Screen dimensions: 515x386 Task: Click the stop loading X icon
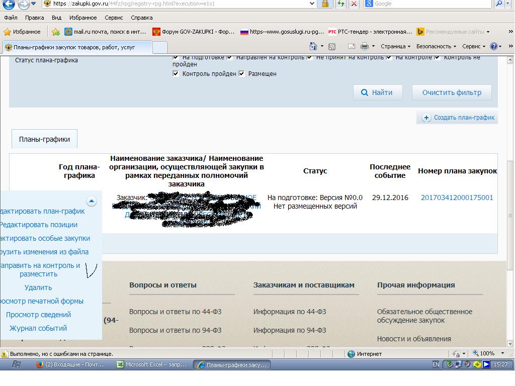[354, 4]
